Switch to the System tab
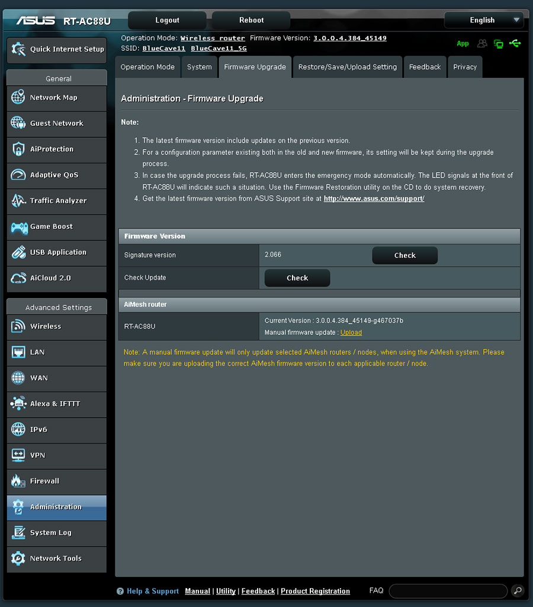533x607 pixels. click(x=199, y=67)
